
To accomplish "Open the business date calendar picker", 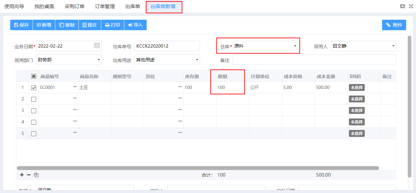I will click(97, 46).
